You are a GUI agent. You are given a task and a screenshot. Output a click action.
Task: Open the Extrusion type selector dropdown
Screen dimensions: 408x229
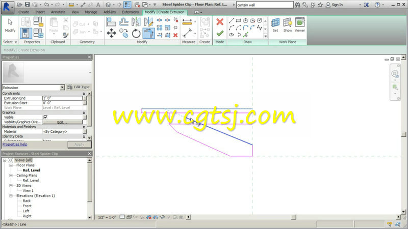(x=62, y=88)
